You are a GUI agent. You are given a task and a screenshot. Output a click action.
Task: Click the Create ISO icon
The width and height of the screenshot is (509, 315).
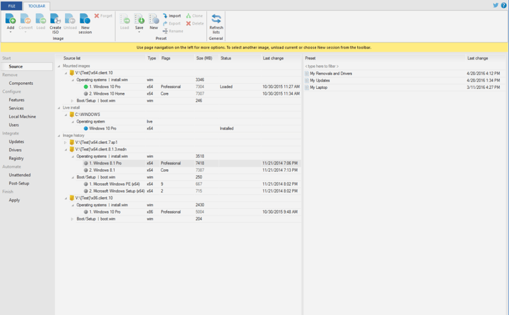[56, 19]
